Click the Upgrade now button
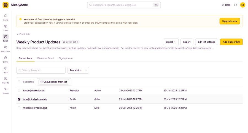Image resolution: width=248 pixels, height=133 pixels. [x=230, y=21]
